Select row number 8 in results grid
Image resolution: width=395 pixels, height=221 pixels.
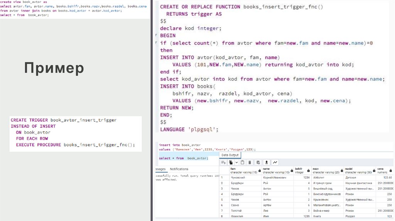click(222, 217)
